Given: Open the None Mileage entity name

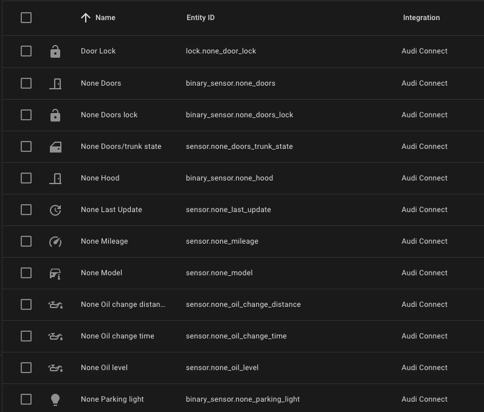Looking at the screenshot, I should (x=105, y=241).
